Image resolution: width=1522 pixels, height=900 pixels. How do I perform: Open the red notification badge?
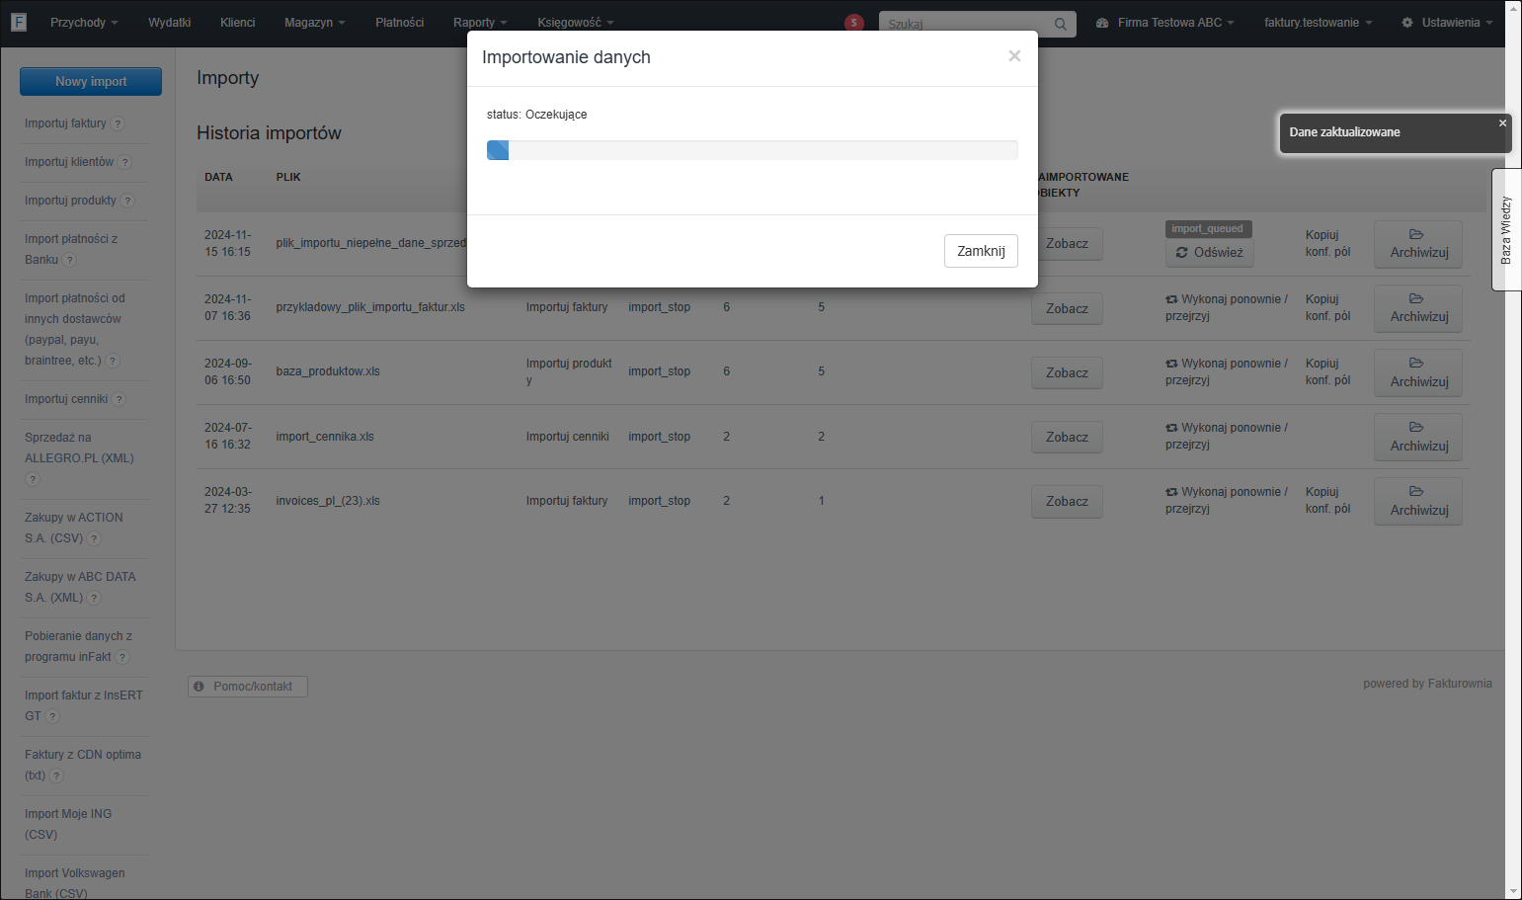854,23
